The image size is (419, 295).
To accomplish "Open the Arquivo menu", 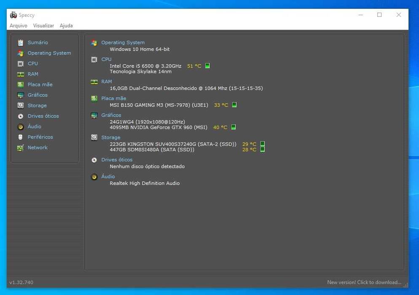I will pos(19,26).
